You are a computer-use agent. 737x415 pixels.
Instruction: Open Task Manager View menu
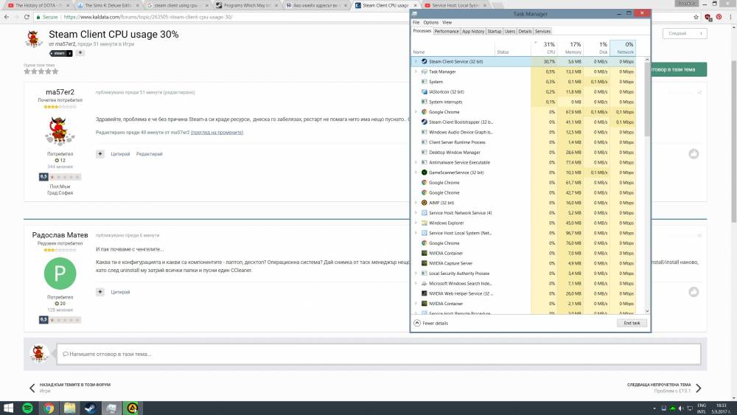pos(447,22)
